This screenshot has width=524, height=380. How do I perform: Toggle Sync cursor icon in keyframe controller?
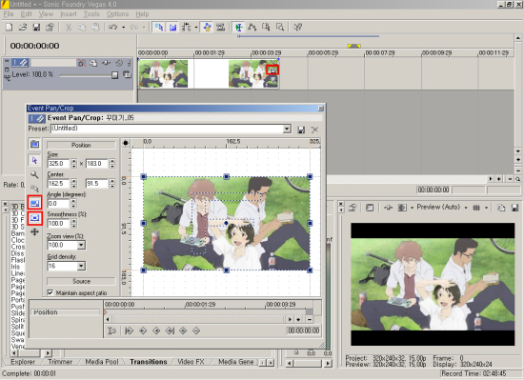tap(112, 330)
